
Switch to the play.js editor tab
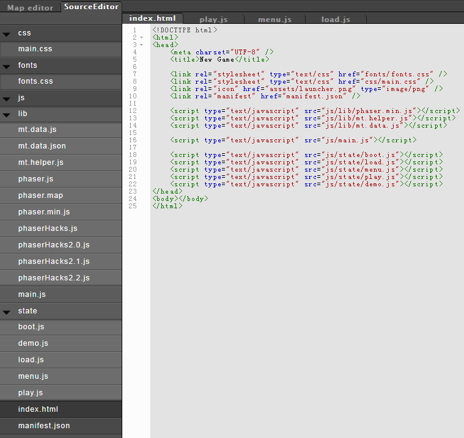point(213,20)
